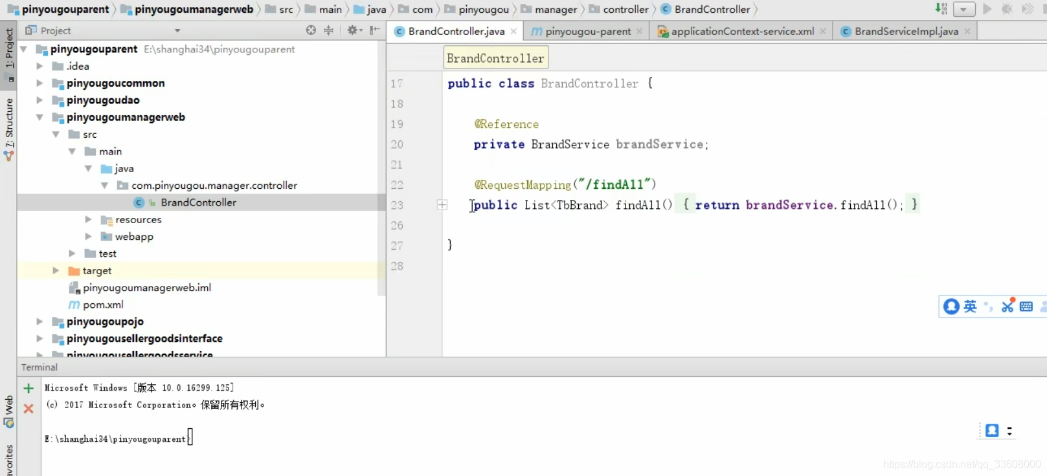Collapse the pinyougouparent root node
Screen dimensions: 1047x476
(24, 49)
